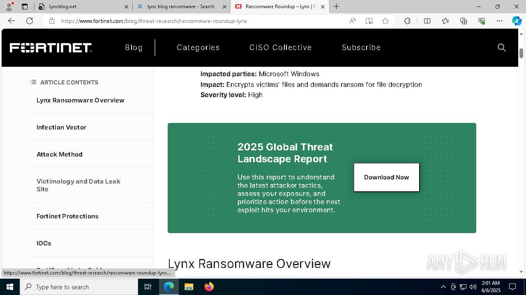Viewport: 526px width, 295px height.
Task: Toggle split screen view icon
Action: click(427, 21)
